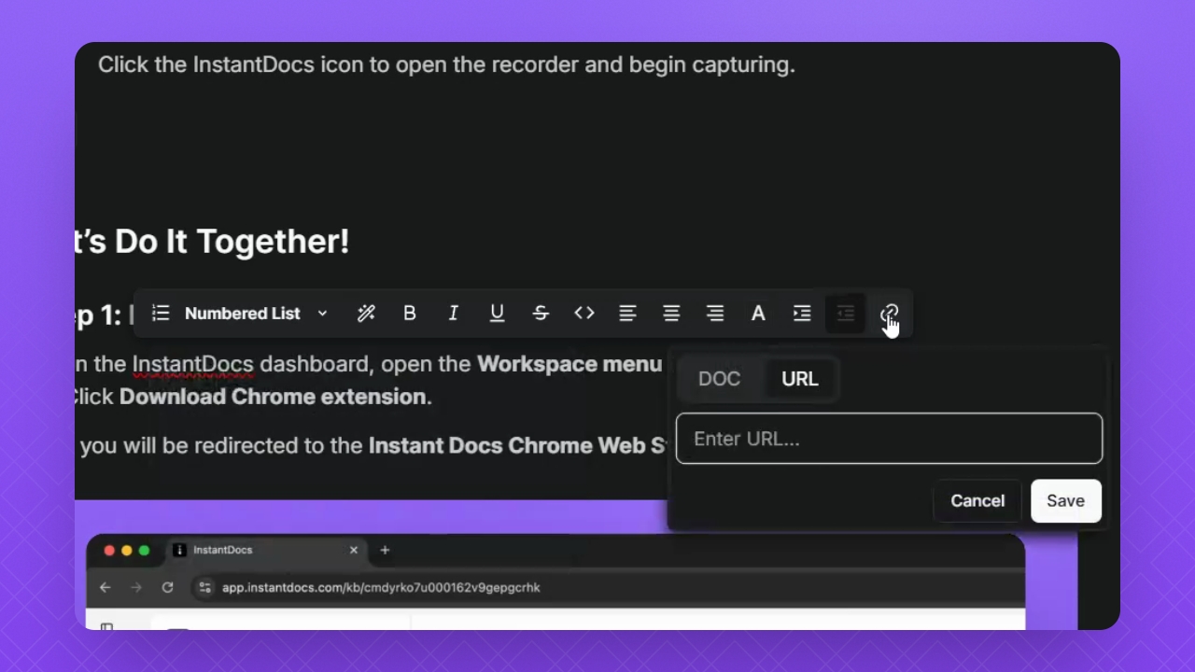
Task: Decrease the list indent
Action: pos(846,314)
